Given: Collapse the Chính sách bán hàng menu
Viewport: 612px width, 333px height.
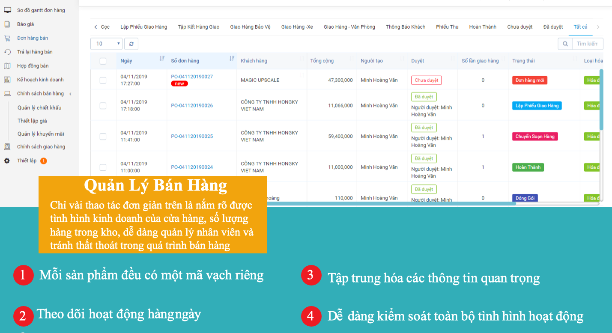Looking at the screenshot, I should (x=70, y=94).
